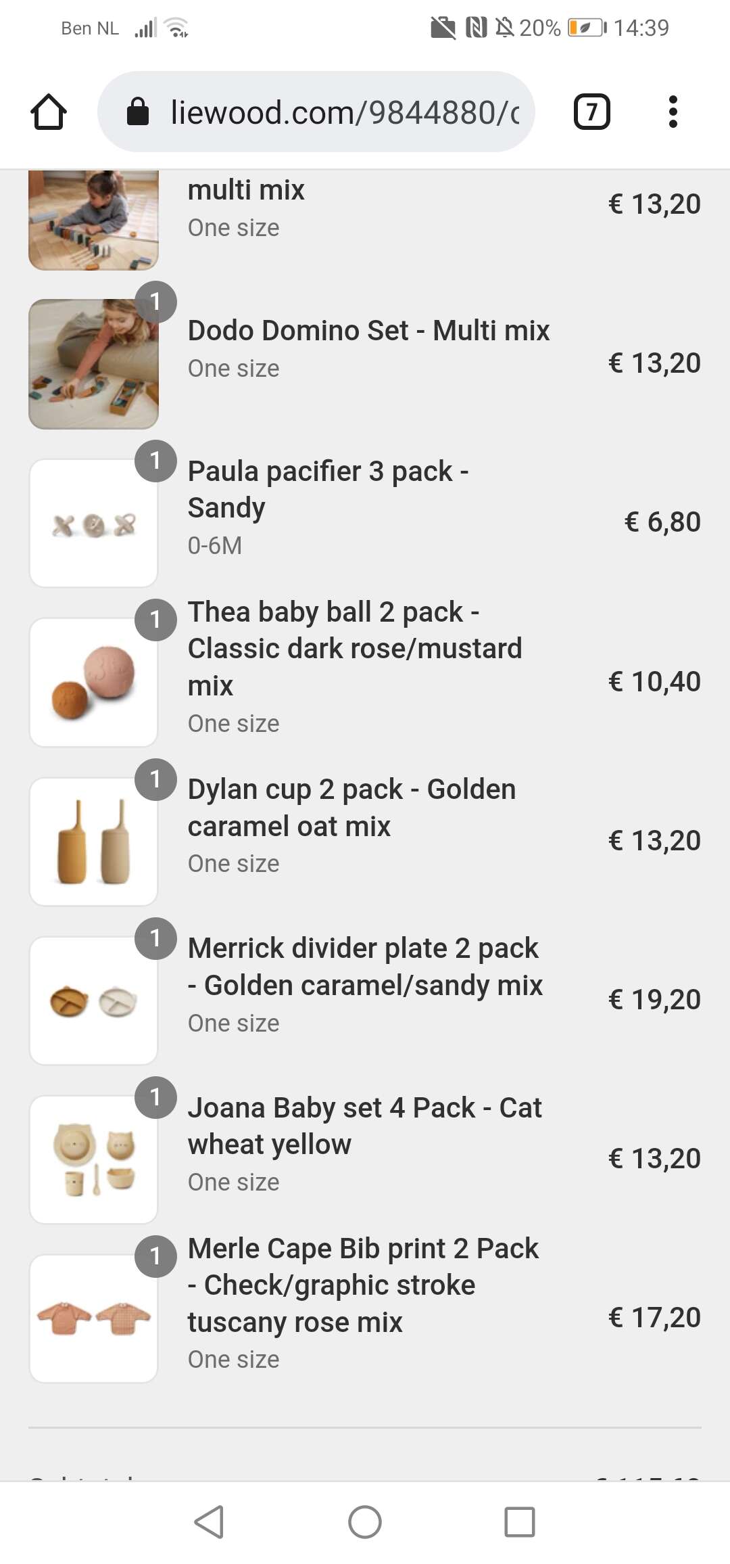This screenshot has height=1564, width=730.
Task: Tap the browser home icon
Action: (49, 112)
